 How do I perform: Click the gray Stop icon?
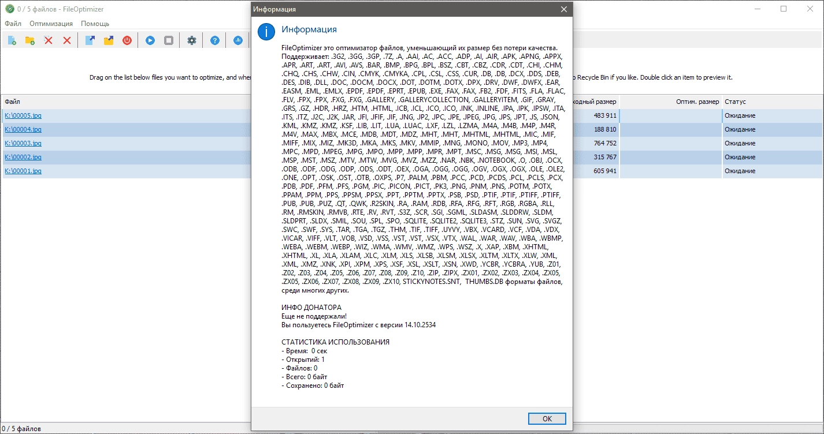coord(169,40)
